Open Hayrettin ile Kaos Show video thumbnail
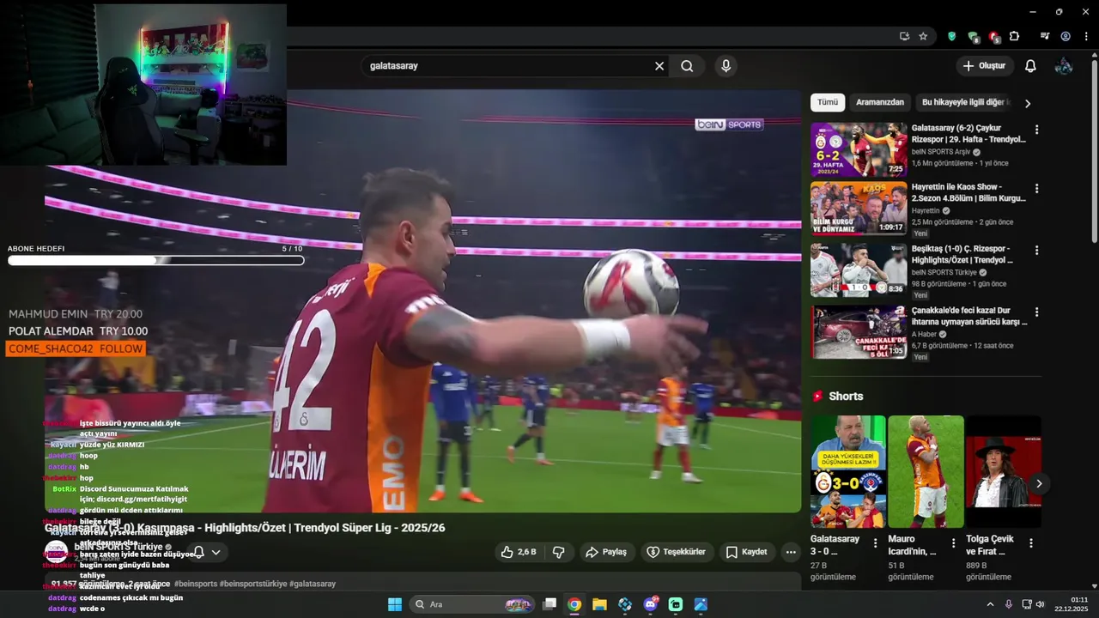Image resolution: width=1099 pixels, height=618 pixels. click(859, 208)
